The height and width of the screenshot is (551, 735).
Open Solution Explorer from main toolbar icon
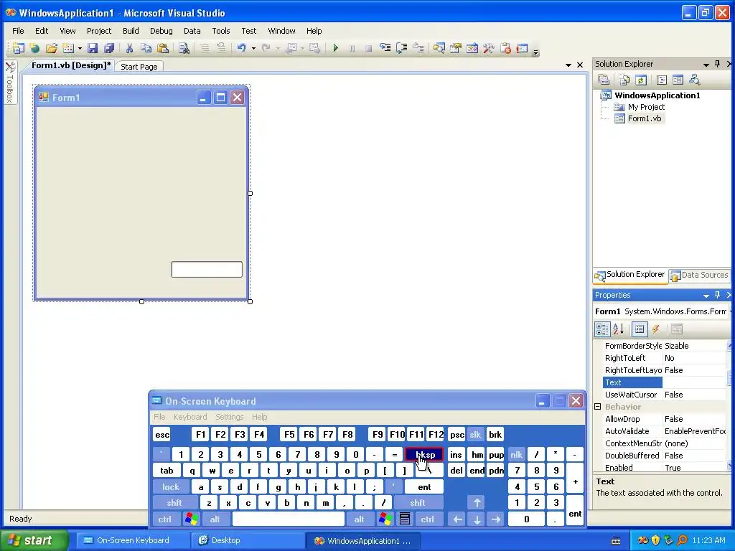439,48
